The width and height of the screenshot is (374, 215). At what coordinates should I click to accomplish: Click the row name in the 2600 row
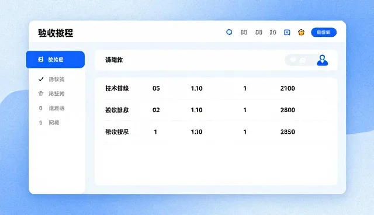click(x=117, y=110)
